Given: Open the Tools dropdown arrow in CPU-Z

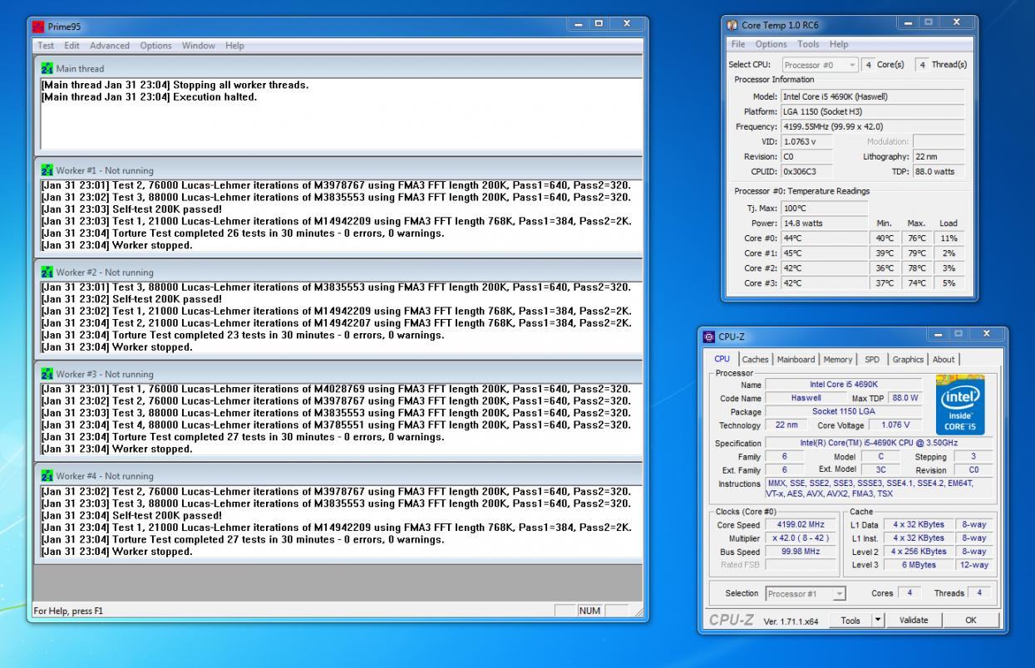Looking at the screenshot, I should pos(876,620).
